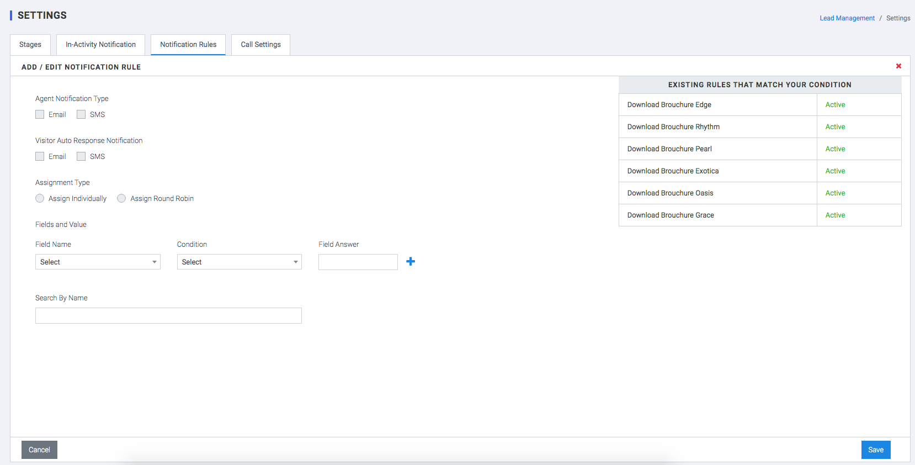Viewport: 915px width, 465px height.
Task: Select the Notification Rules tab
Action: coord(188,45)
